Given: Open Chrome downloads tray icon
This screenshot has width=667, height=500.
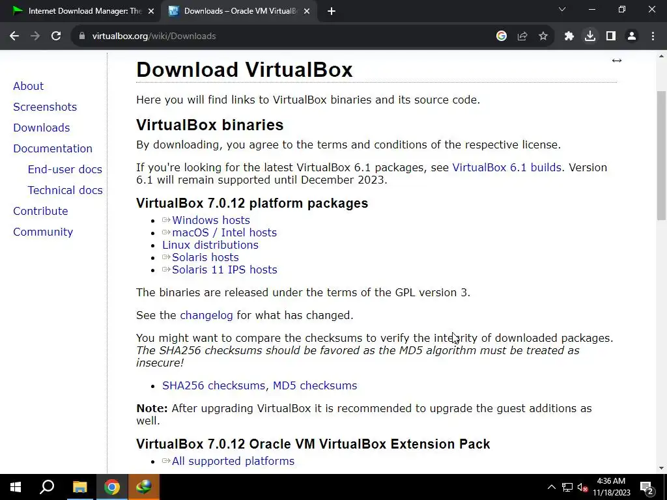Looking at the screenshot, I should point(590,36).
